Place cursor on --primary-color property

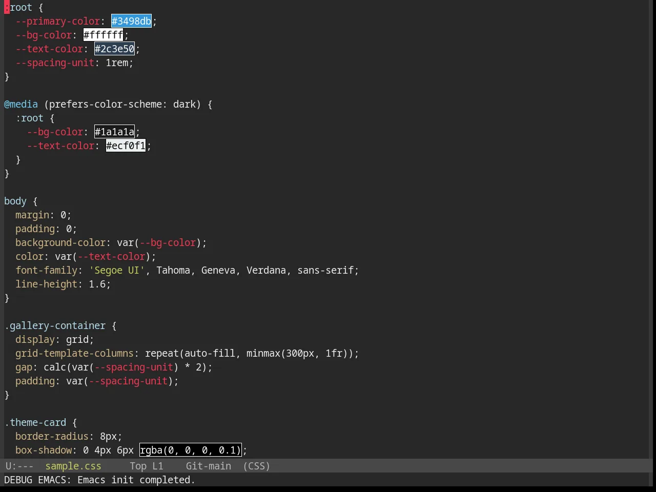click(x=58, y=21)
